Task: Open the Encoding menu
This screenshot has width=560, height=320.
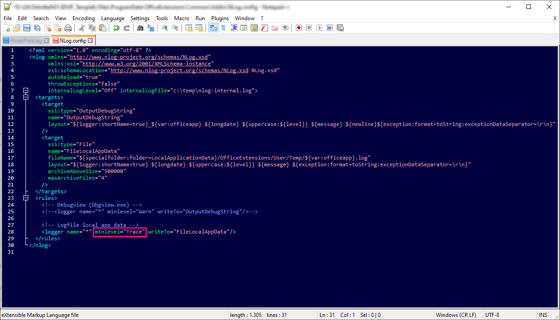Action: [x=84, y=18]
